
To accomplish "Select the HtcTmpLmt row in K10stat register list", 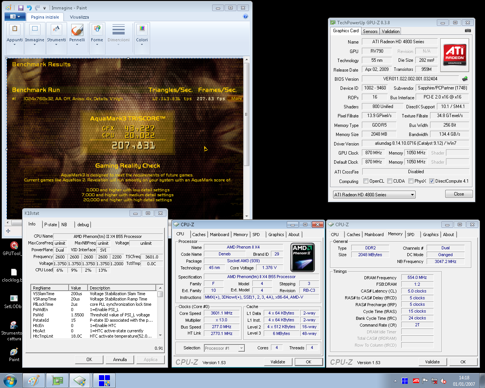I will click(x=94, y=336).
